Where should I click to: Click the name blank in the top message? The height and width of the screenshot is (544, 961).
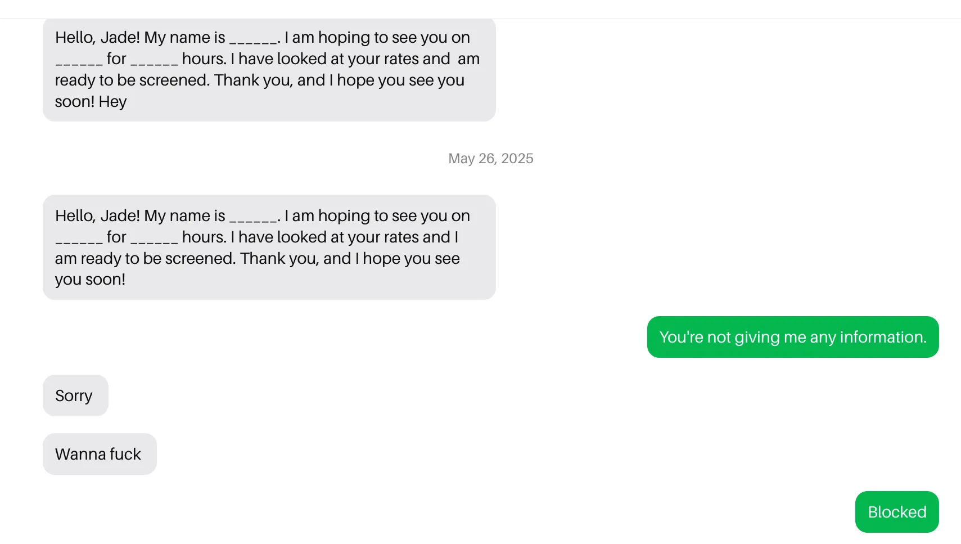253,39
